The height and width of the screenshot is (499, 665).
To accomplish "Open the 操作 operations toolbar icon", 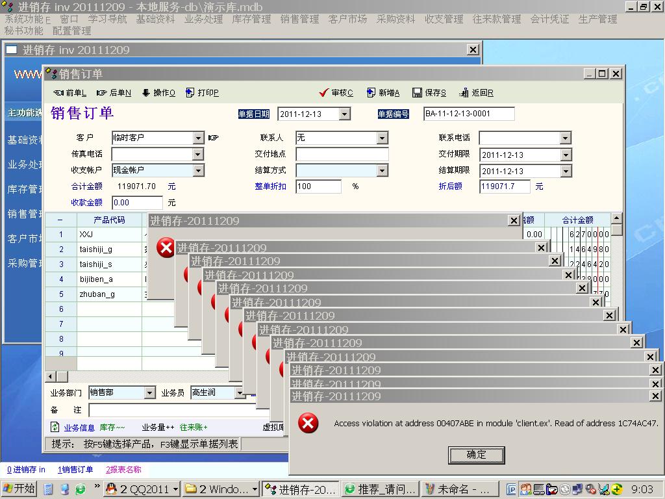I will (x=146, y=93).
